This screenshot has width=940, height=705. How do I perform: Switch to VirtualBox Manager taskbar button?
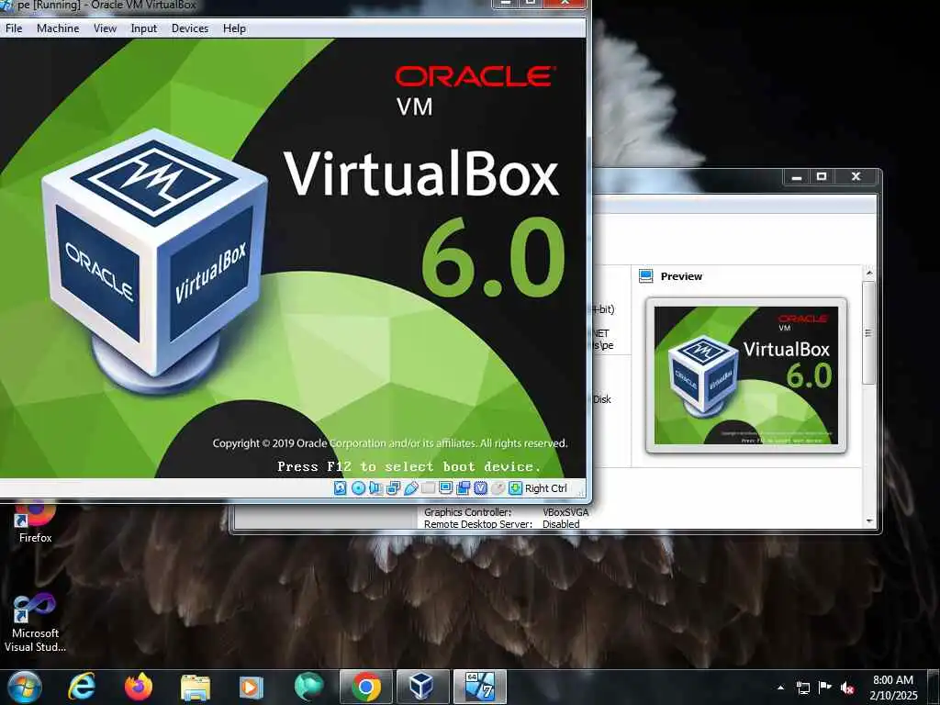tap(422, 687)
